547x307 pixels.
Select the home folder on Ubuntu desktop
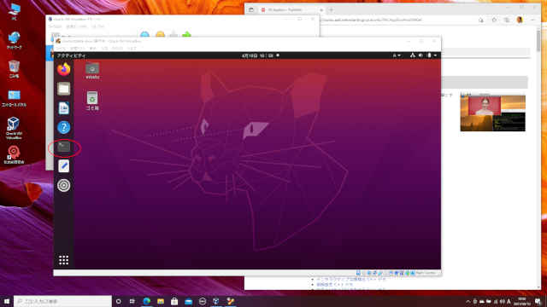pyautogui.click(x=92, y=71)
